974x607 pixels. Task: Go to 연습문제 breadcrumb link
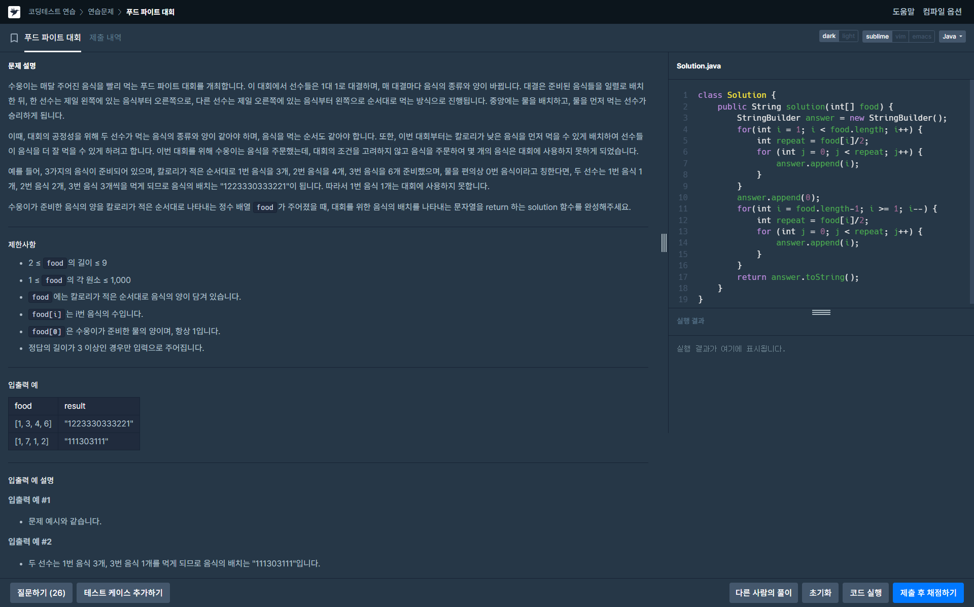pyautogui.click(x=100, y=12)
